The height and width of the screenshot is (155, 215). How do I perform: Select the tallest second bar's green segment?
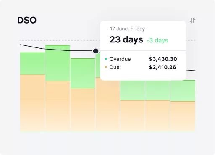58,63
